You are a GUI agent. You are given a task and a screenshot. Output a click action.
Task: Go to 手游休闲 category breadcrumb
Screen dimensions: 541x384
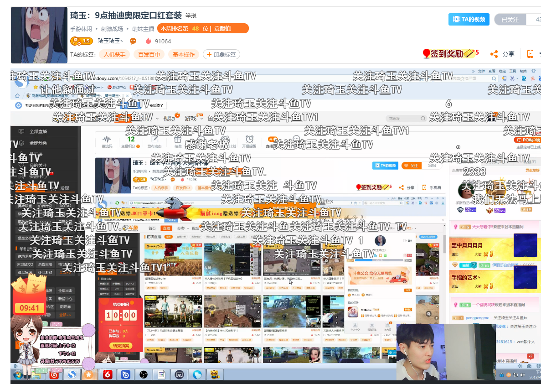81,29
